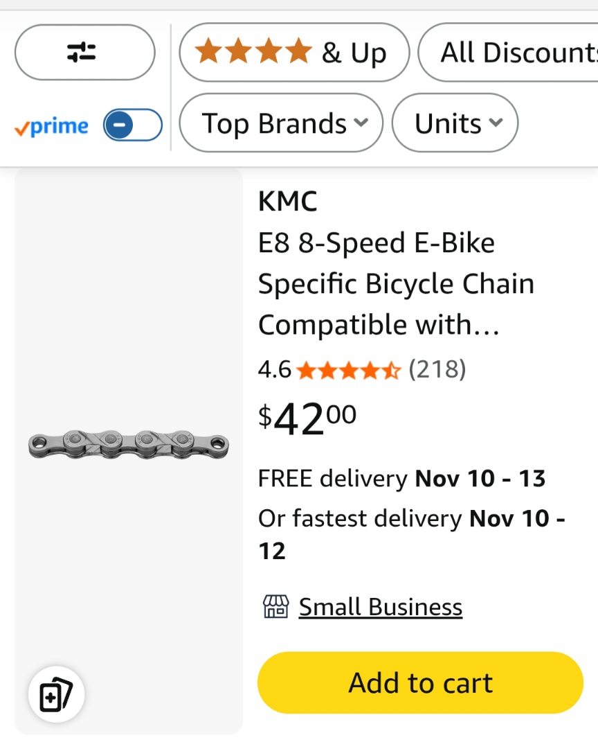This screenshot has width=598, height=742.
Task: Click the $42.00 price
Action: point(307,418)
